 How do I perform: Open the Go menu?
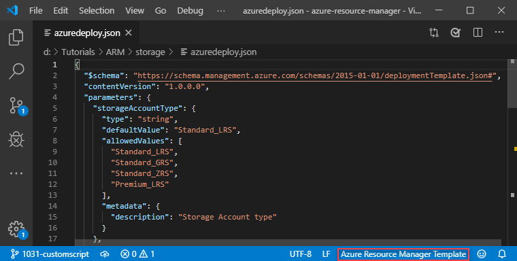point(161,11)
